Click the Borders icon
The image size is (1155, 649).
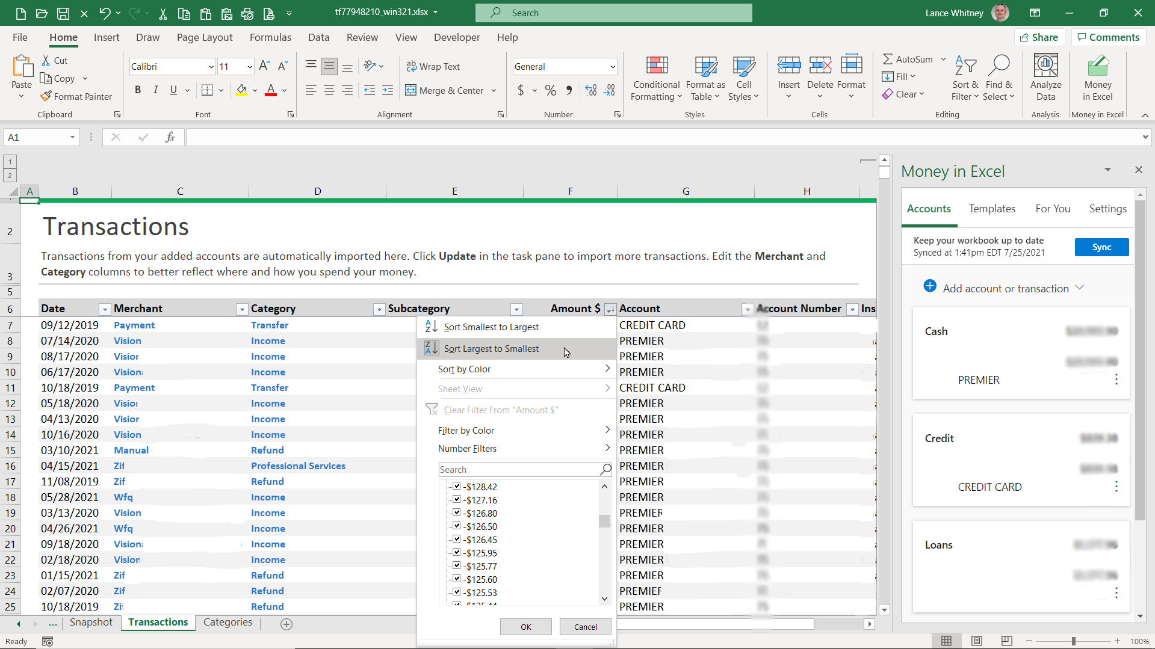point(207,90)
